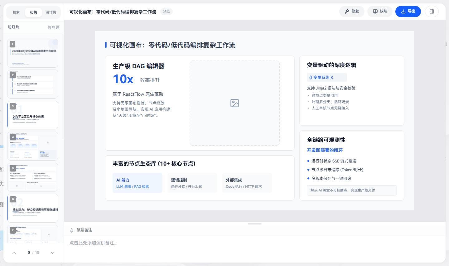Click the 逻辑控制 node card
The height and width of the screenshot is (266, 449).
pyautogui.click(x=192, y=183)
